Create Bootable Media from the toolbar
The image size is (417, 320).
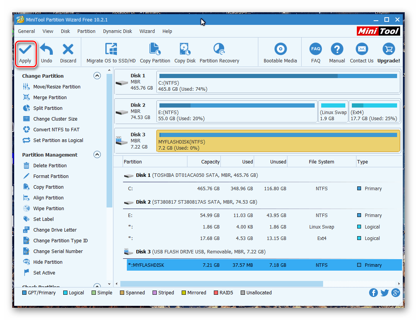[280, 49]
